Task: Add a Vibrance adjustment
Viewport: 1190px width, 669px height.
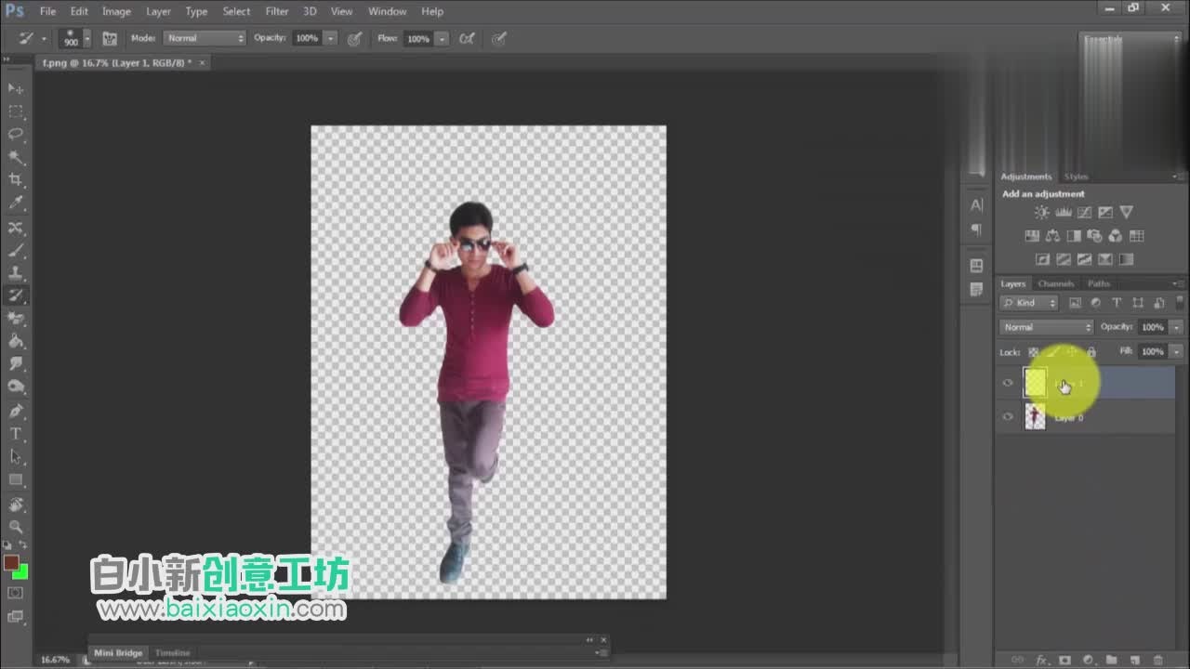Action: pos(1127,212)
